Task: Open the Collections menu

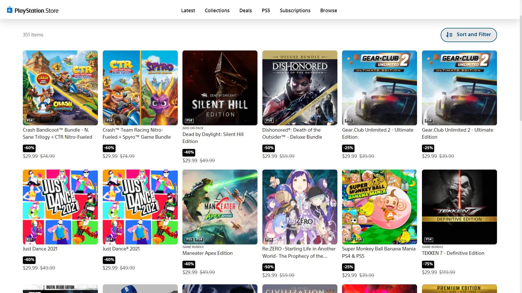Action: (x=217, y=10)
